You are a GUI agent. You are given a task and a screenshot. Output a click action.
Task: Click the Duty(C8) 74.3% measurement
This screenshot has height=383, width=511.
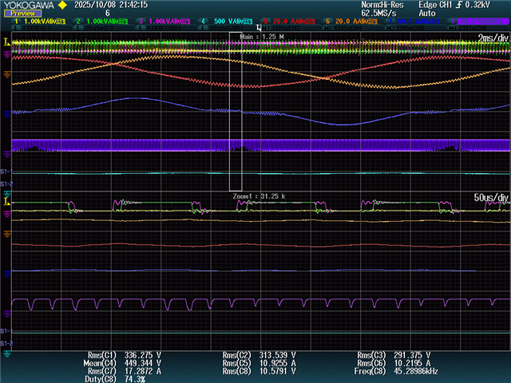click(x=115, y=379)
